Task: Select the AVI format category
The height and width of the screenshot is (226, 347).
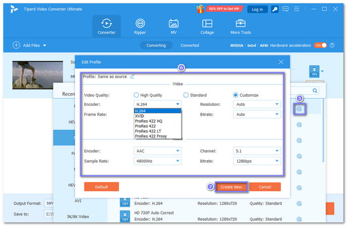Action: click(x=78, y=201)
